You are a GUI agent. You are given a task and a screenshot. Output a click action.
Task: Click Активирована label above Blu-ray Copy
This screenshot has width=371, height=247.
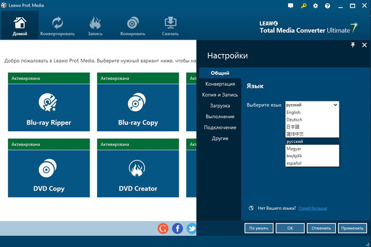(115, 79)
